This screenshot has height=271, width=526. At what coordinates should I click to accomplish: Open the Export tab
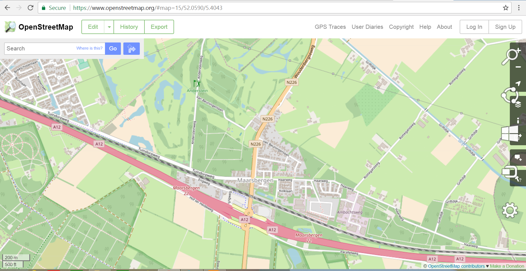click(159, 27)
